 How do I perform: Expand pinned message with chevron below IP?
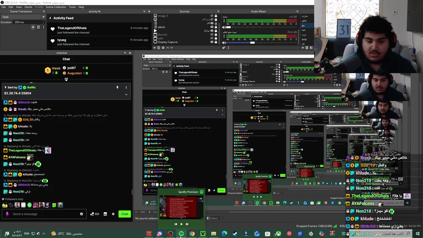126,94
